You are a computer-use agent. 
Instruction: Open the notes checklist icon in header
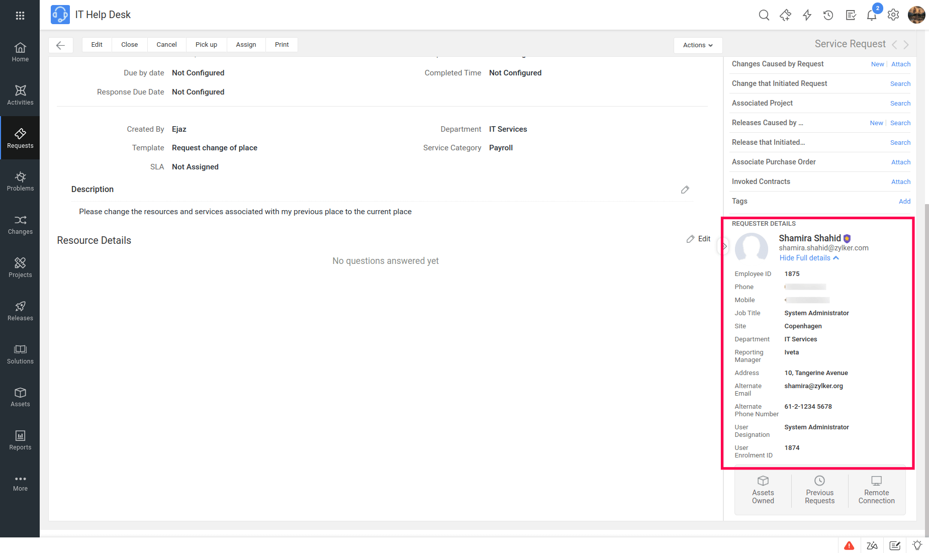coord(851,15)
